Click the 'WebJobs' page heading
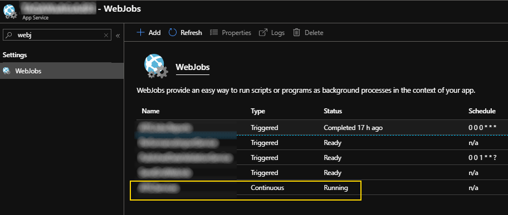Image resolution: width=508 pixels, height=215 pixels. point(192,67)
